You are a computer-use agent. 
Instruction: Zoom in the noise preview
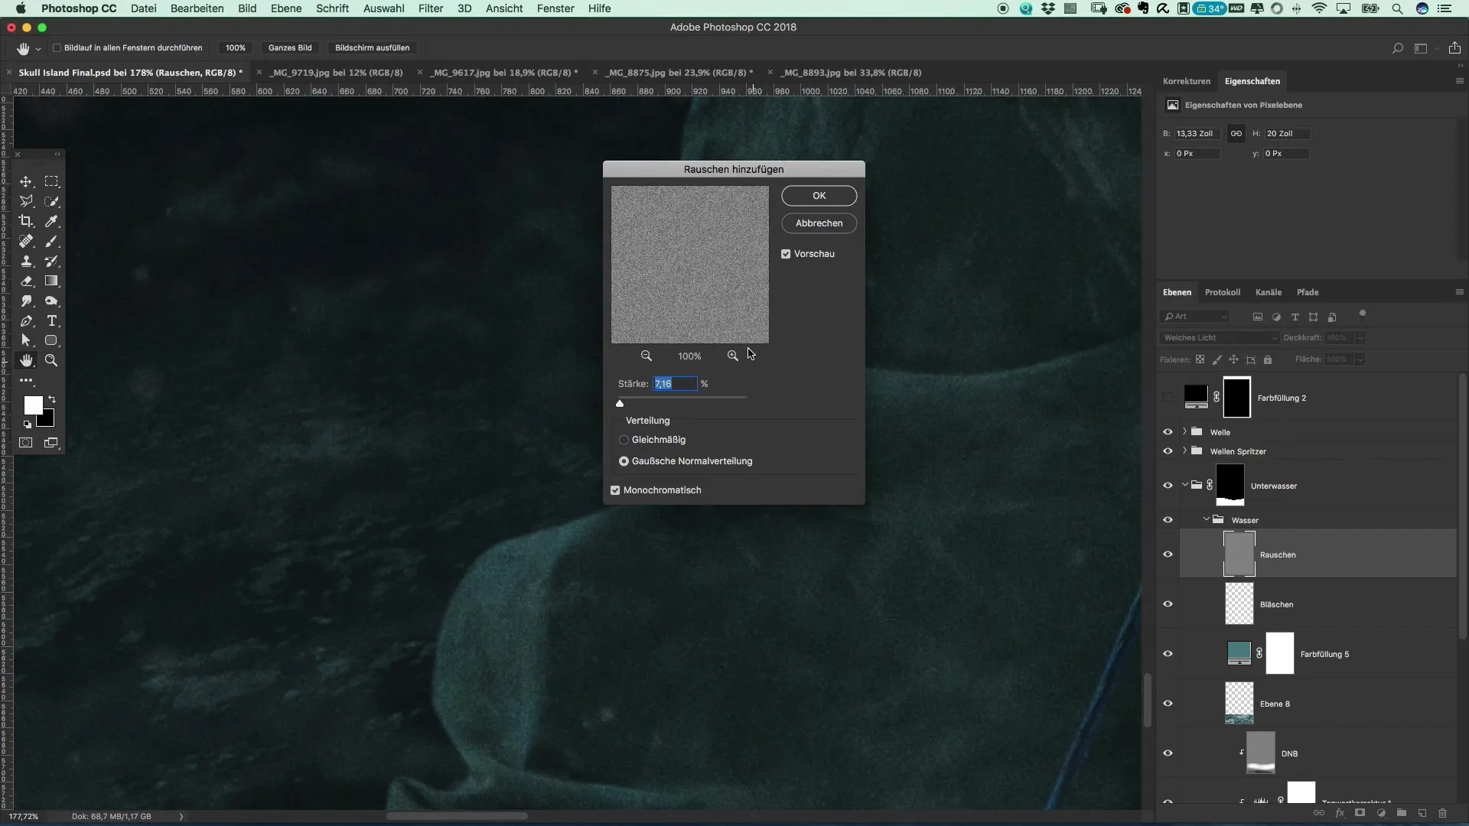click(x=732, y=356)
